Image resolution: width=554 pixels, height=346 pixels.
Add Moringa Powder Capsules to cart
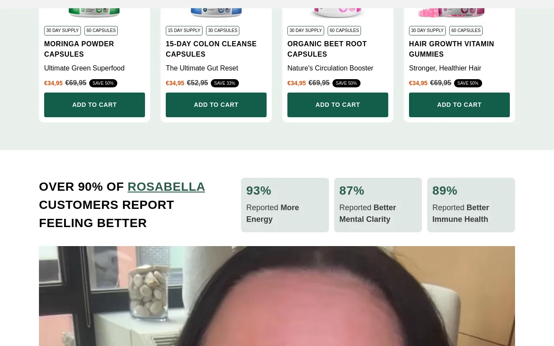94,105
